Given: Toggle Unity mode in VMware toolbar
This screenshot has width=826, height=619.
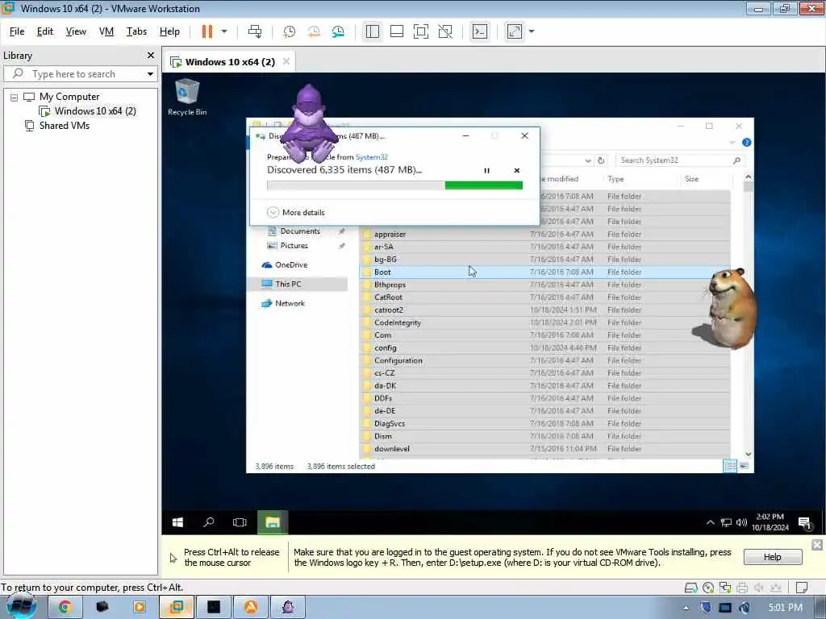Looking at the screenshot, I should point(445,31).
